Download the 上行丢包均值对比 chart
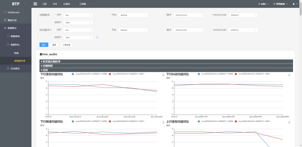 click(289, 122)
